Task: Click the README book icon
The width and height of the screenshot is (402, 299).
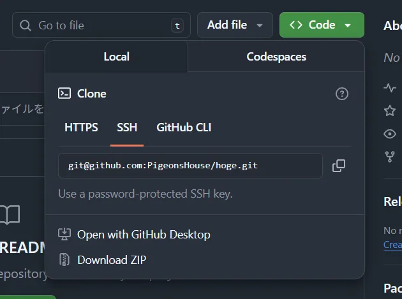Action: tap(10, 215)
